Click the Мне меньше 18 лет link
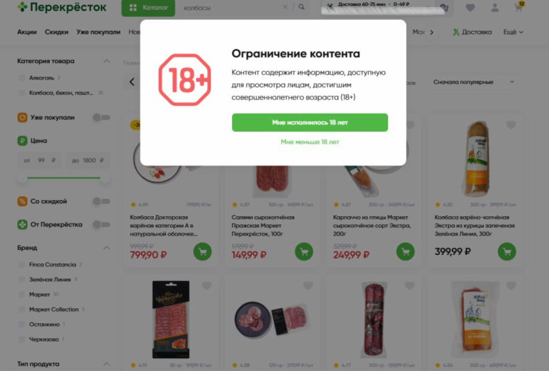 click(x=310, y=142)
